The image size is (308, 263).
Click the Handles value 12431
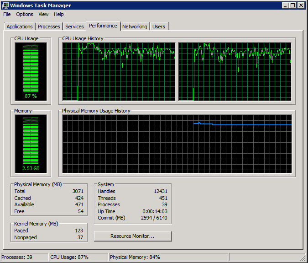pos(161,191)
